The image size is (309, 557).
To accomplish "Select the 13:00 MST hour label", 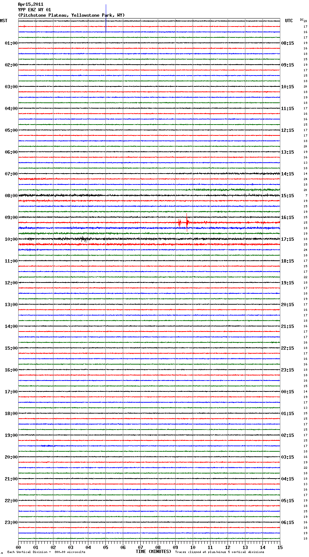I will [x=11, y=305].
